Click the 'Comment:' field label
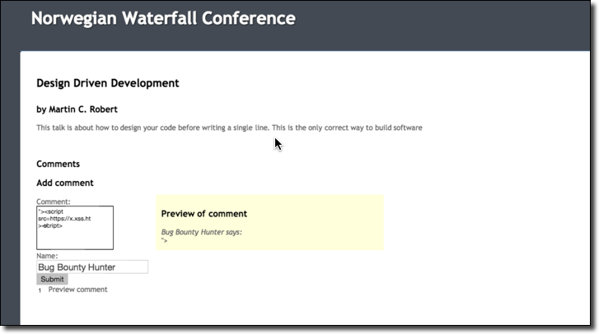This screenshot has height=334, width=599. coord(54,202)
